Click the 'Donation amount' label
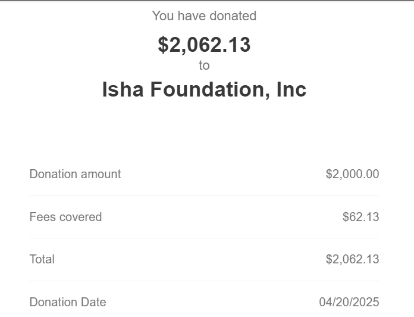 pyautogui.click(x=76, y=174)
